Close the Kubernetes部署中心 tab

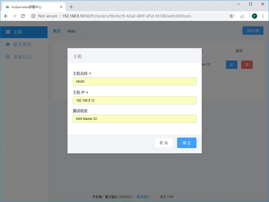coord(61,7)
